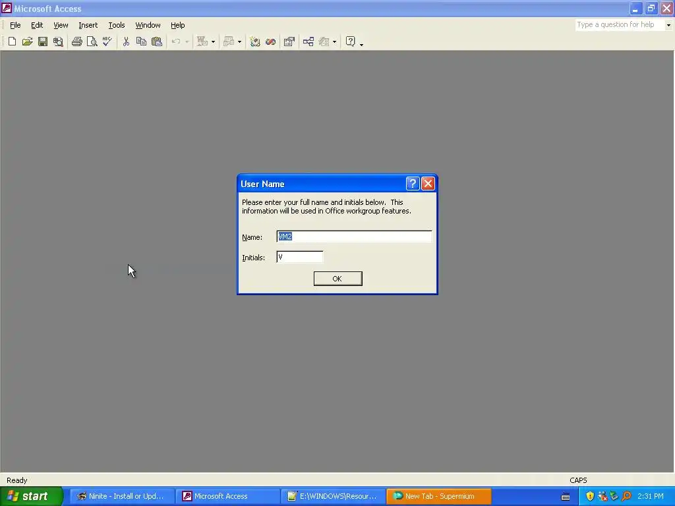Viewport: 675px width, 506px height.
Task: Click the Analyze toolbar icon
Action: pos(229,42)
